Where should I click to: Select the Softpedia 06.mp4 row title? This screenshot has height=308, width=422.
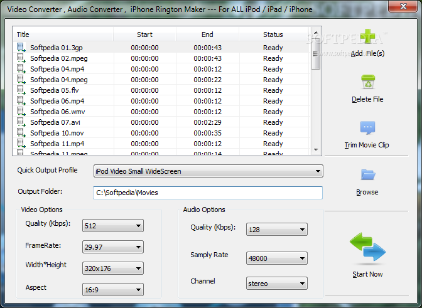[x=57, y=101]
